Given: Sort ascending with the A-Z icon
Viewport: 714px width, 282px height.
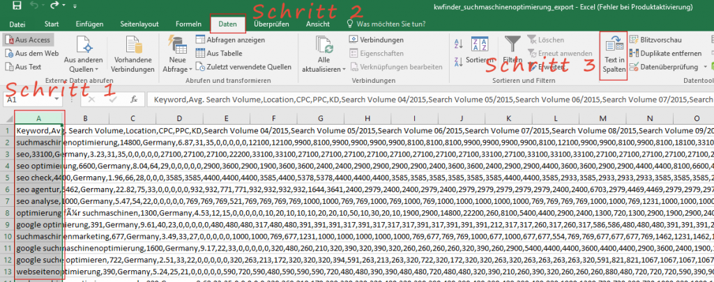Looking at the screenshot, I should 459,44.
